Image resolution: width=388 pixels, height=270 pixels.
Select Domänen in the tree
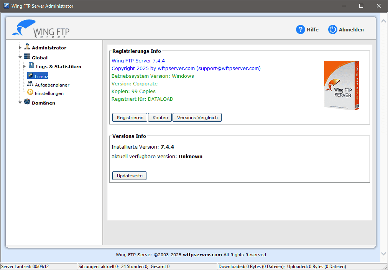[x=43, y=103]
